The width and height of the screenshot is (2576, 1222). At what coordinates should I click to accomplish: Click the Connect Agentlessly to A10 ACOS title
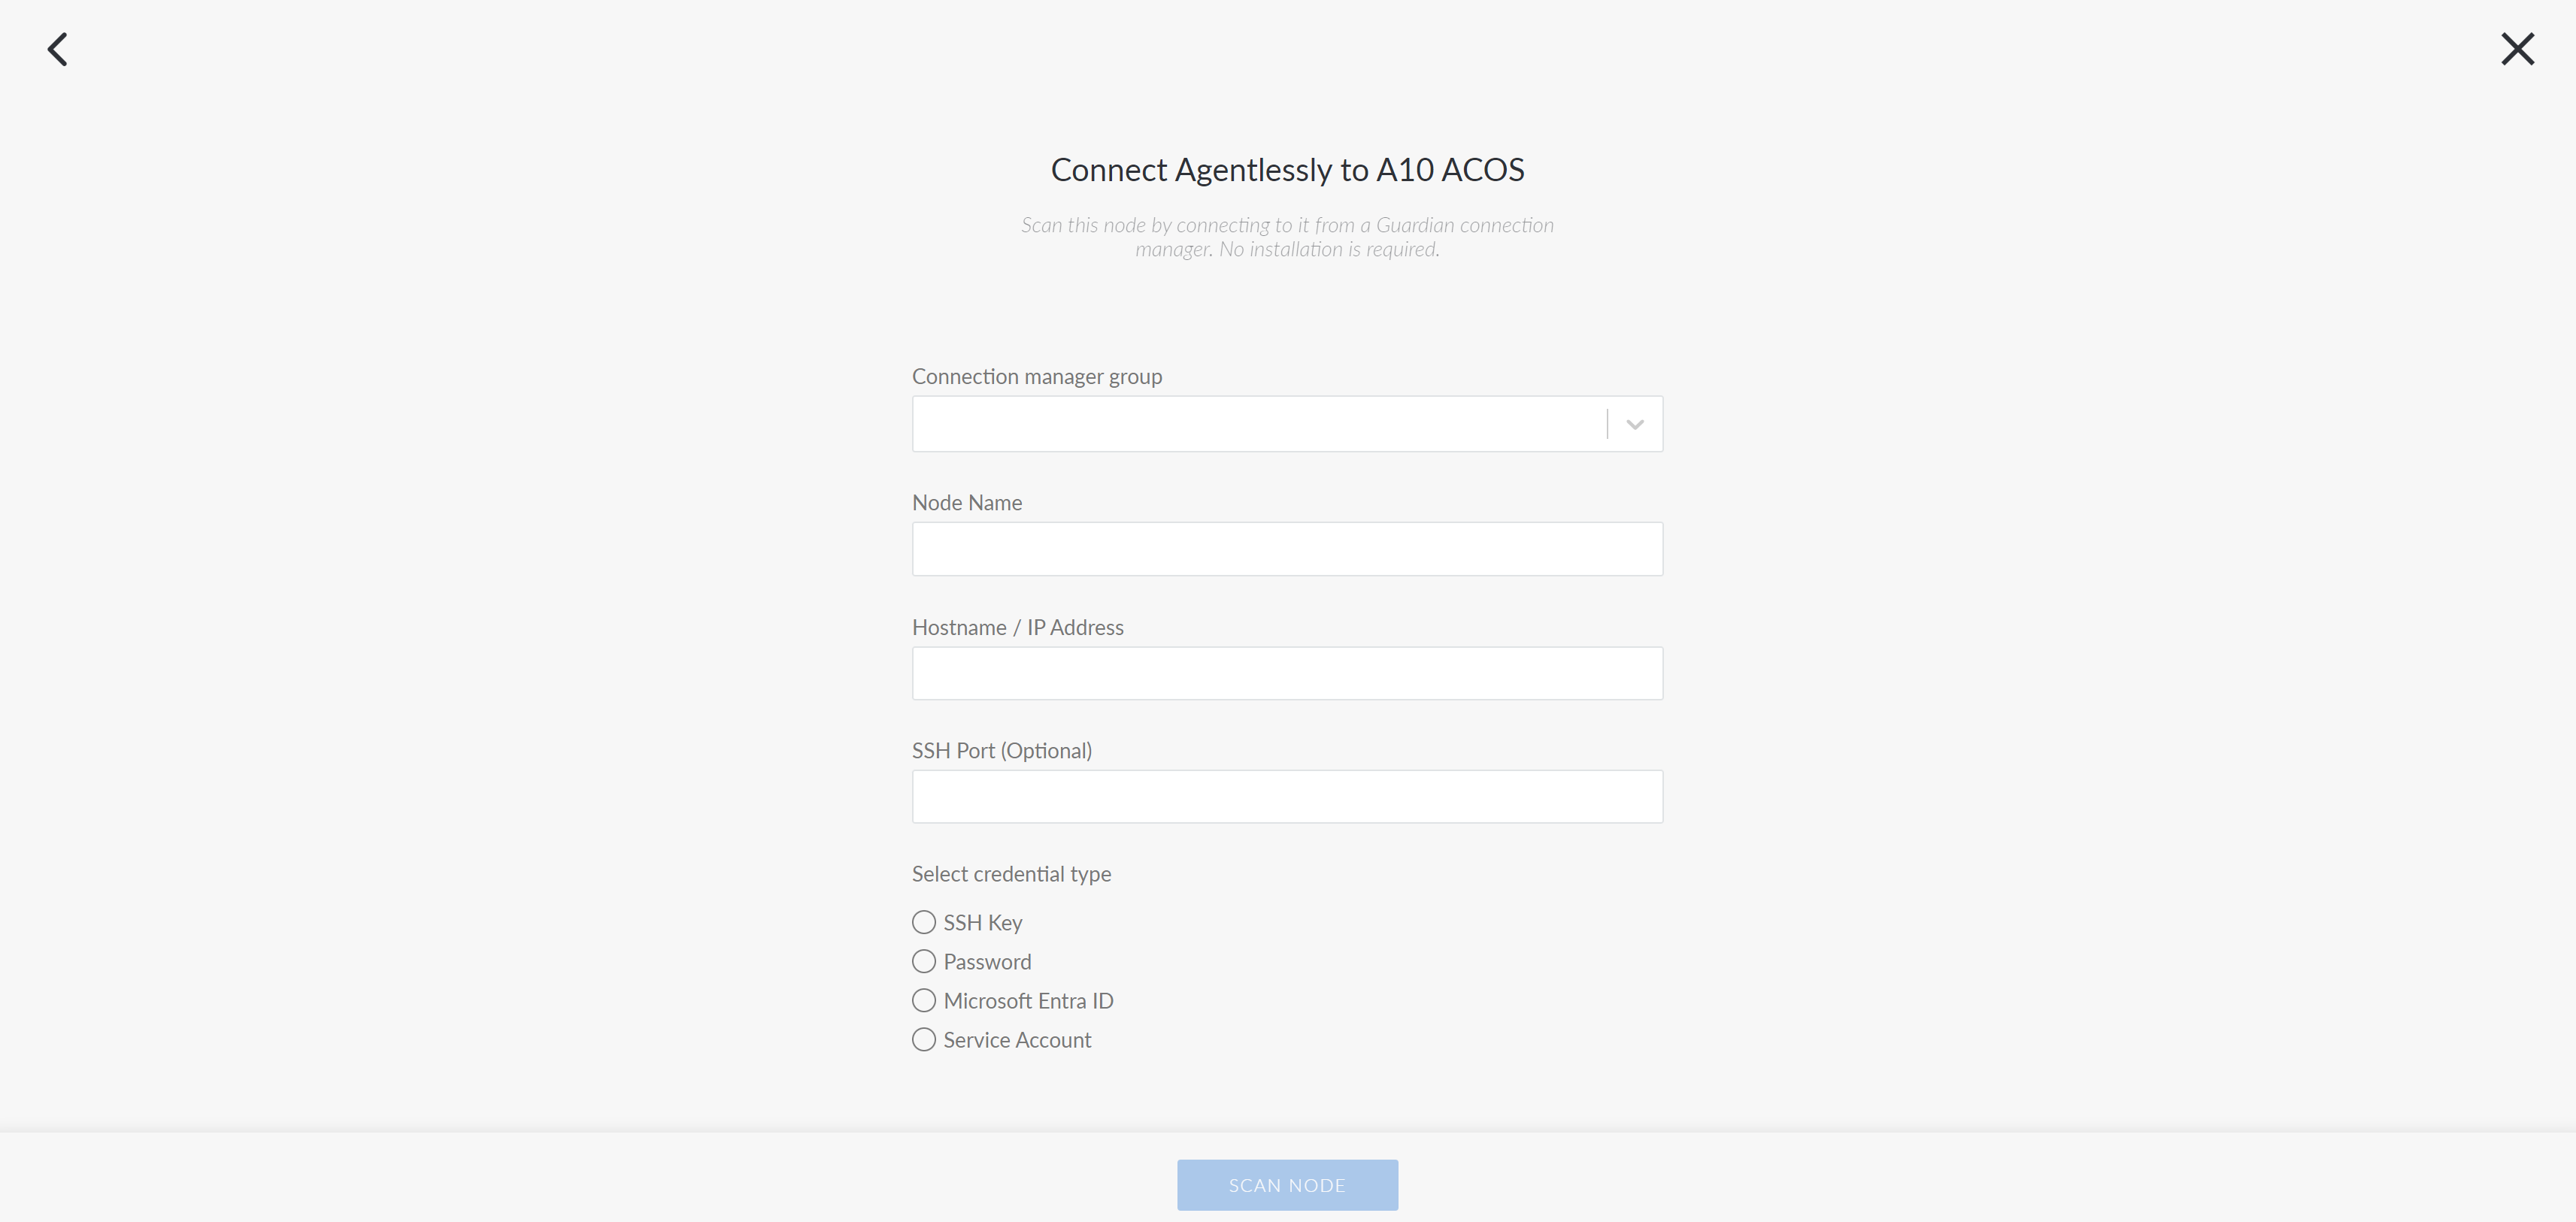click(1287, 170)
